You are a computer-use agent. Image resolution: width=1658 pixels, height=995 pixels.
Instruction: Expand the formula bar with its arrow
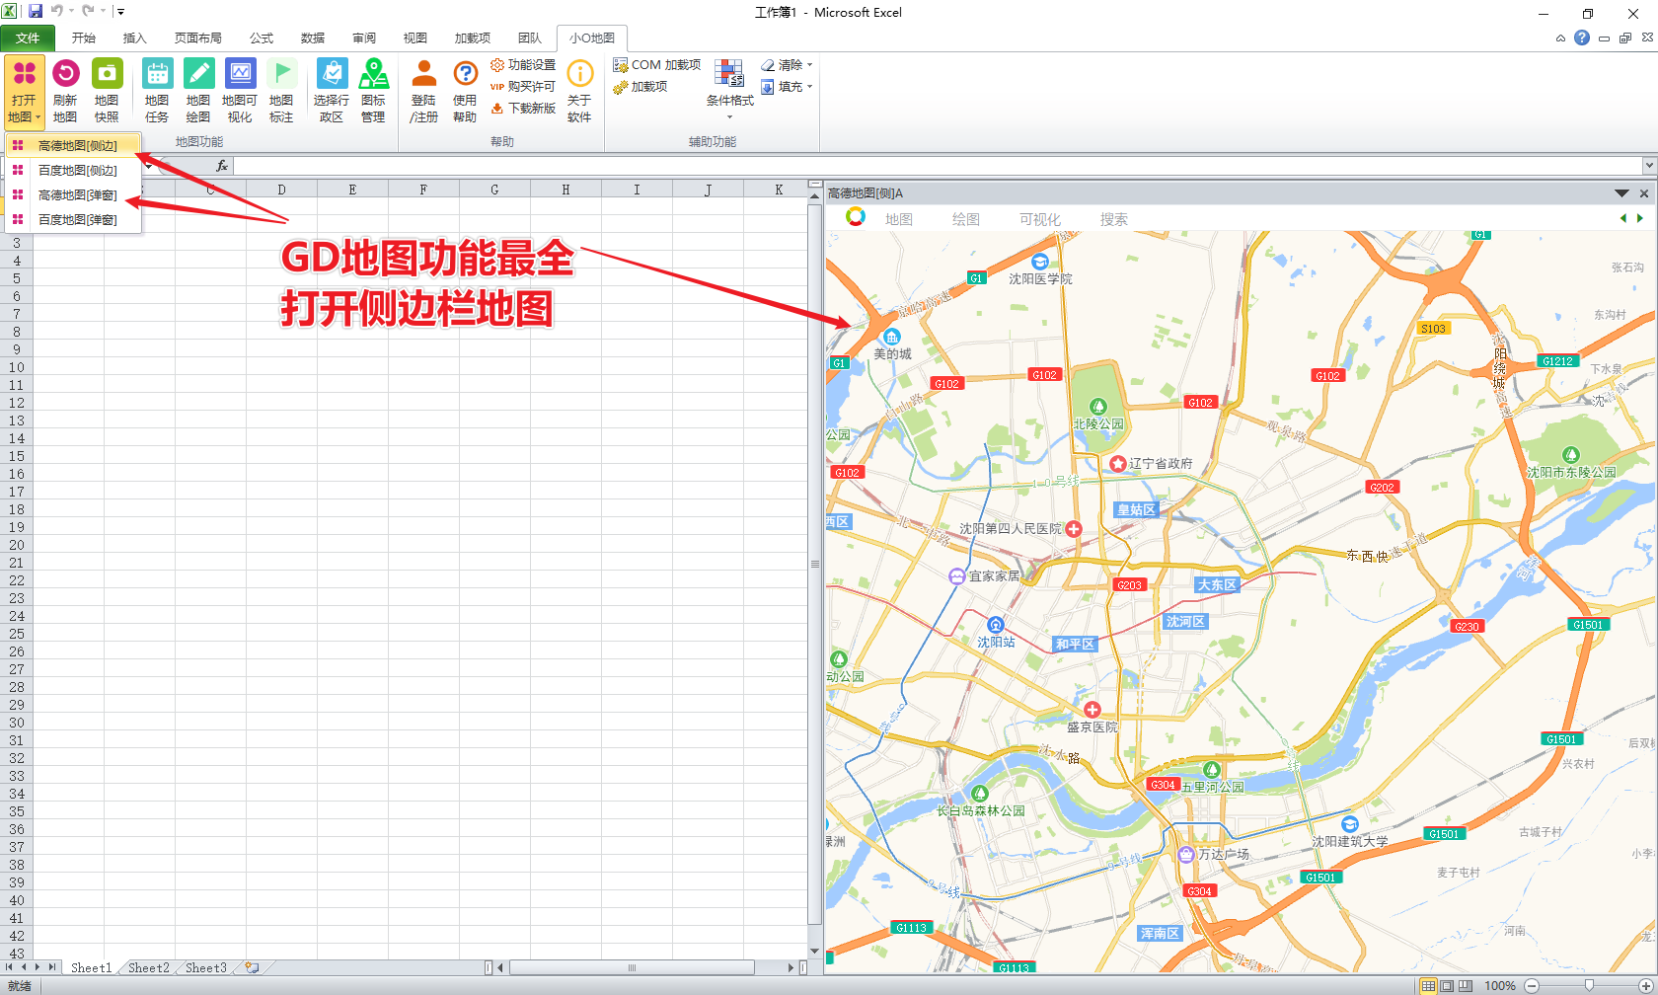click(x=1649, y=166)
